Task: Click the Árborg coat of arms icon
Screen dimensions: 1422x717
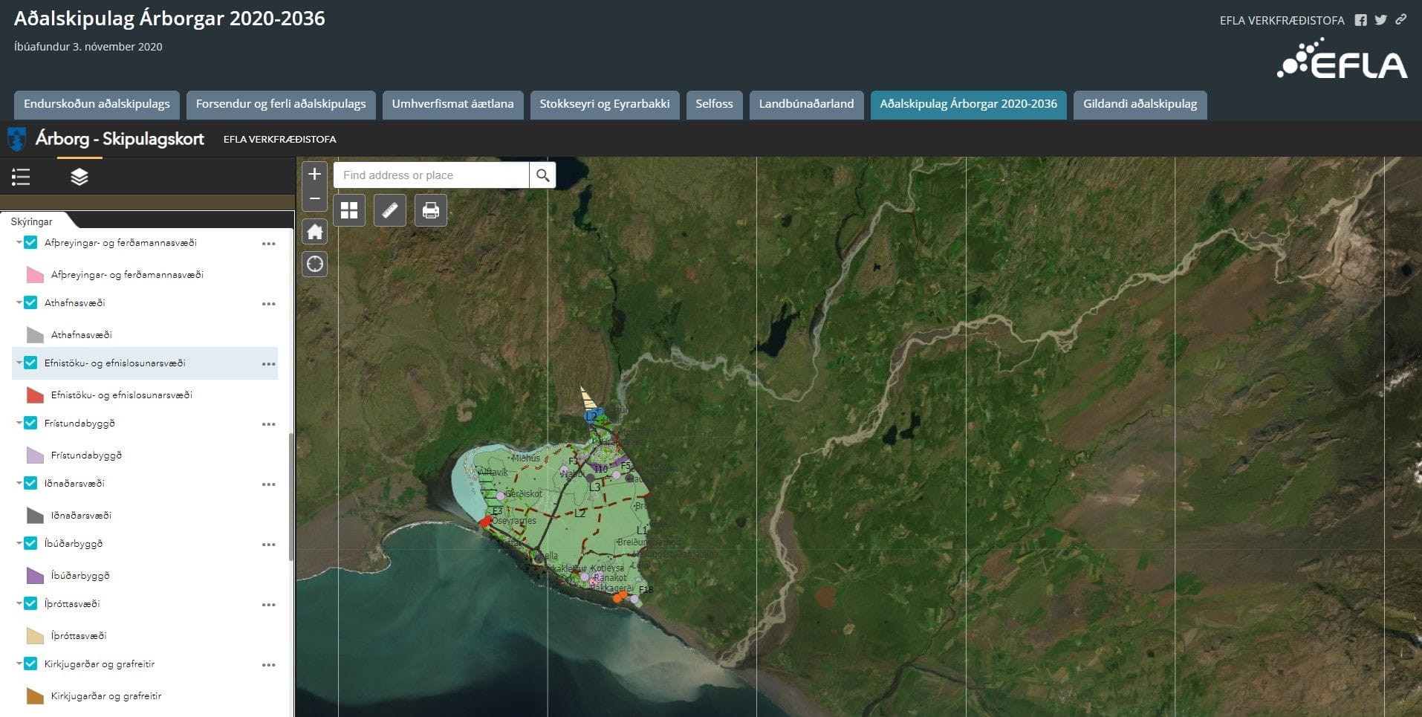Action: [16, 139]
